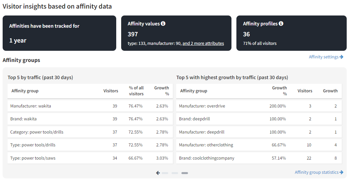Click the '% of all visitors' column header
The height and width of the screenshot is (181, 349).
tap(136, 91)
